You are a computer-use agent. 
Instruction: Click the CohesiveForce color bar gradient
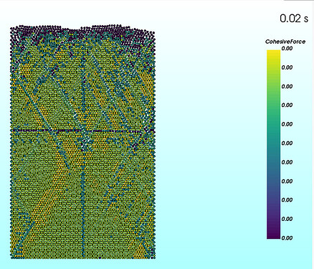click(273, 144)
